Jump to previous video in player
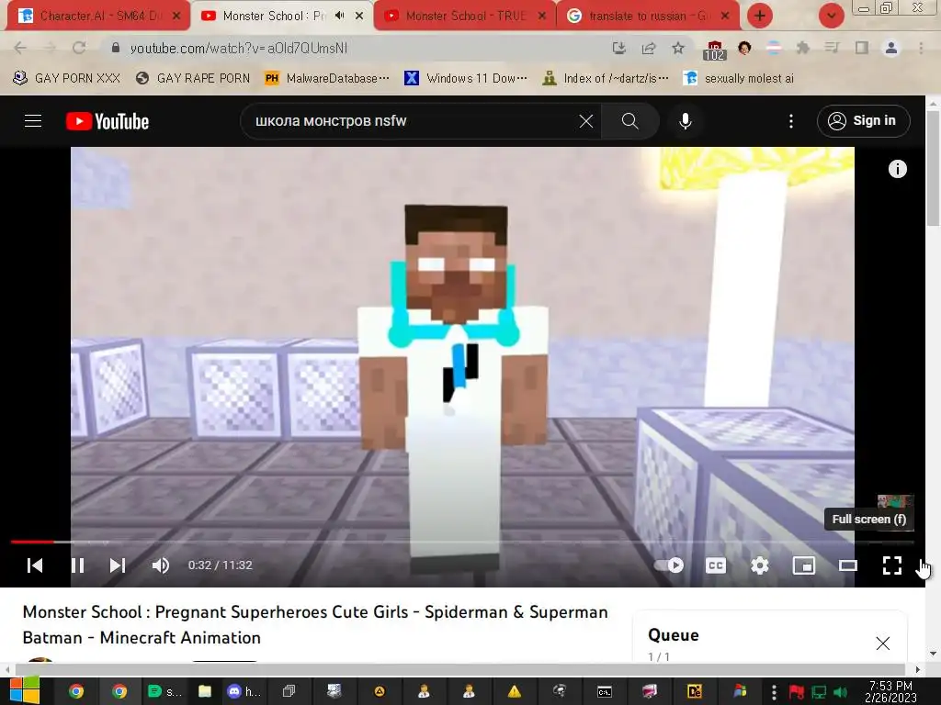Screen dimensions: 941x705 (x=35, y=565)
